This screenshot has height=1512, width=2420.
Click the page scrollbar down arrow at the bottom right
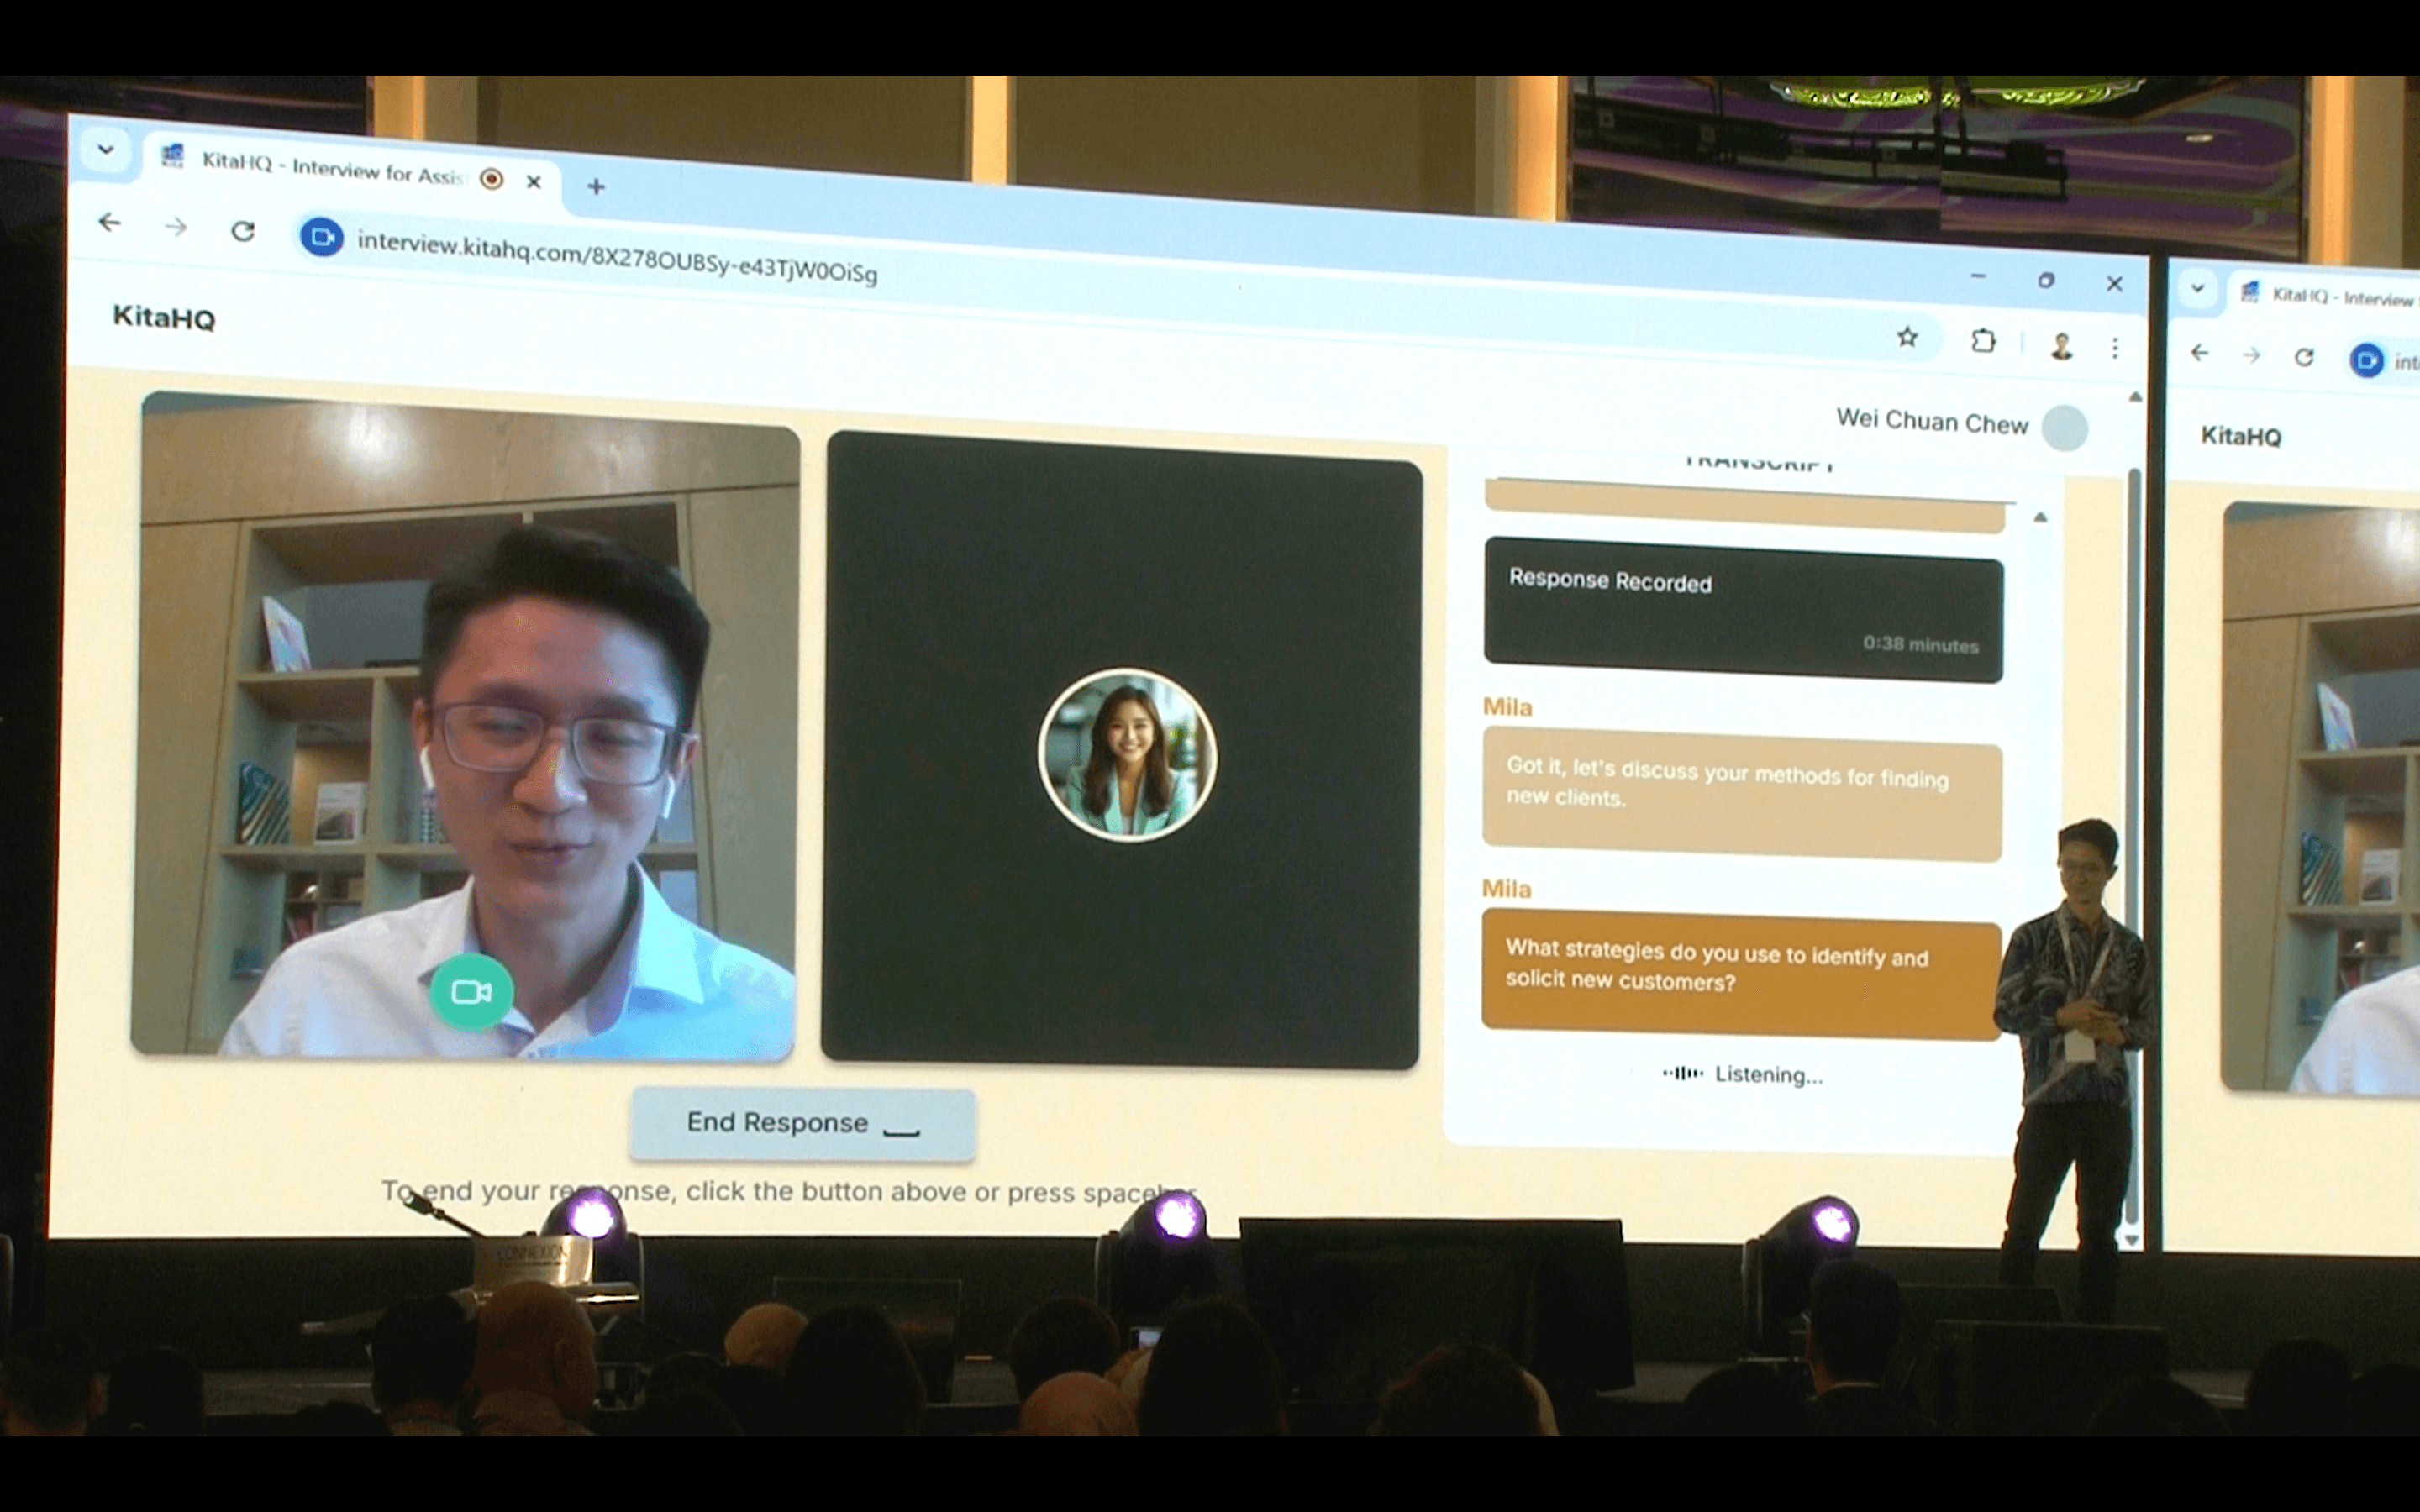tap(2131, 1239)
